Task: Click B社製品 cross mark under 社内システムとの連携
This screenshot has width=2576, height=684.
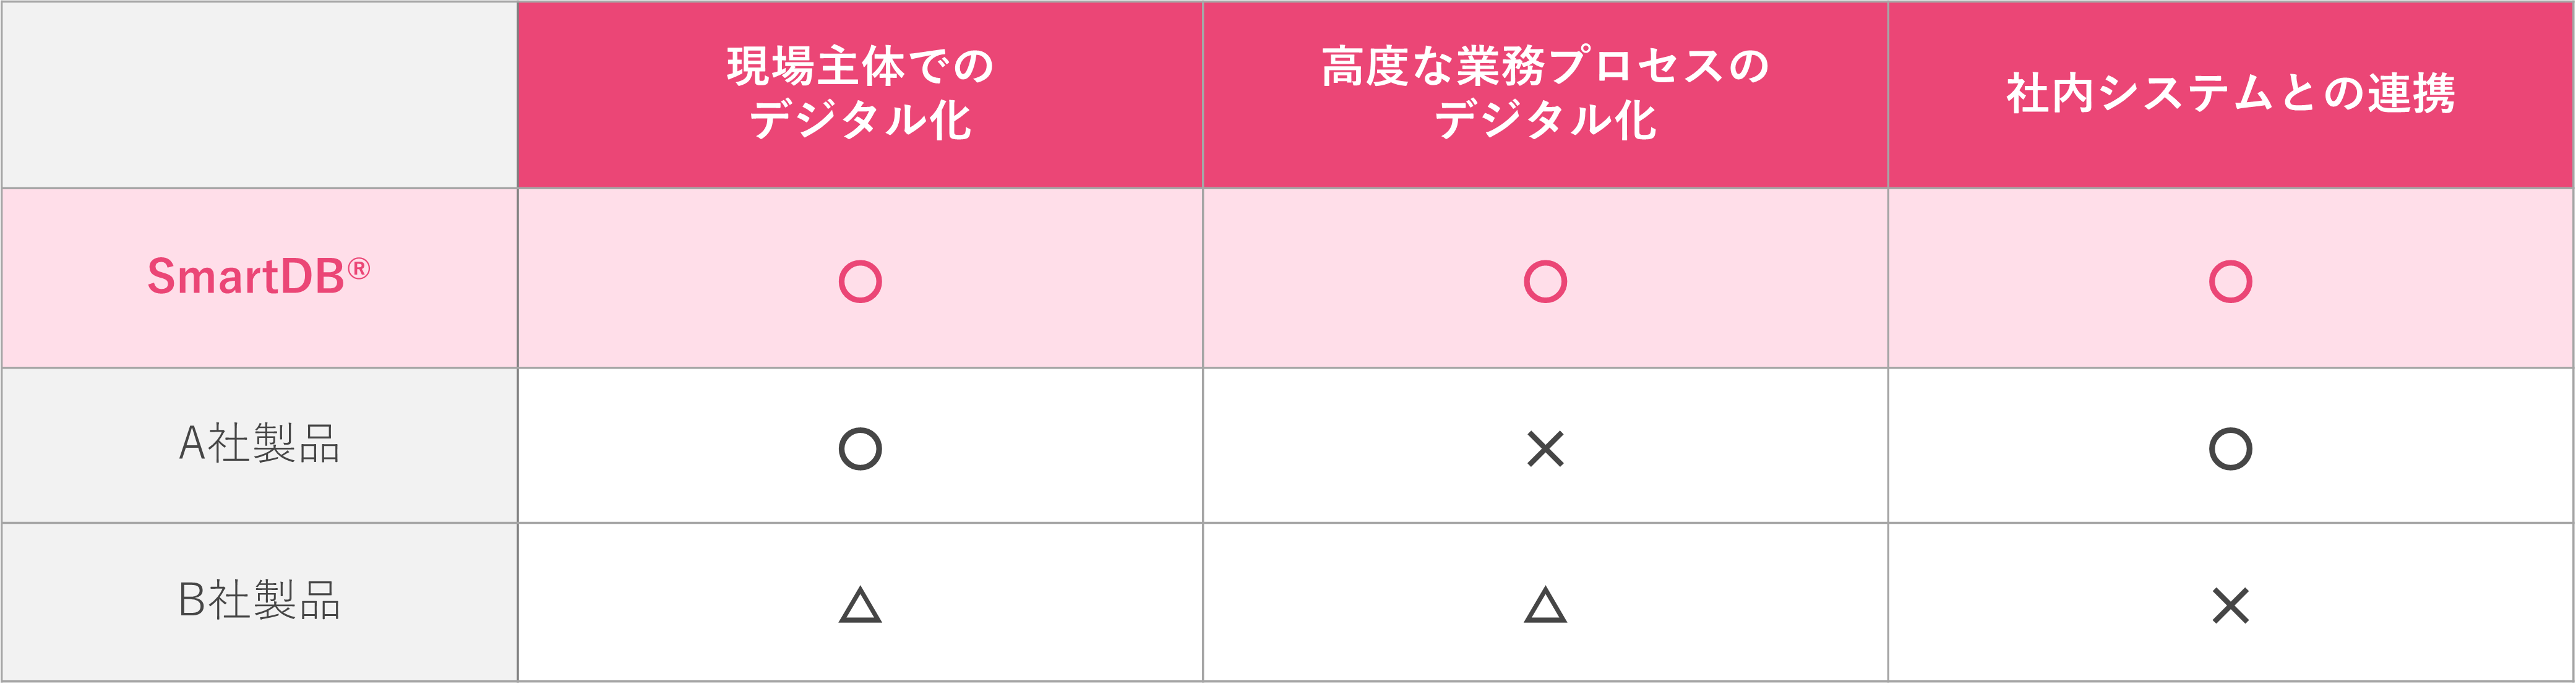Action: 2231,606
